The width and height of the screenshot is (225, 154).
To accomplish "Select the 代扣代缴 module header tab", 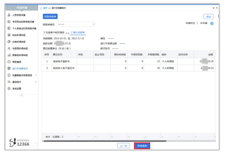I will point(22,8).
